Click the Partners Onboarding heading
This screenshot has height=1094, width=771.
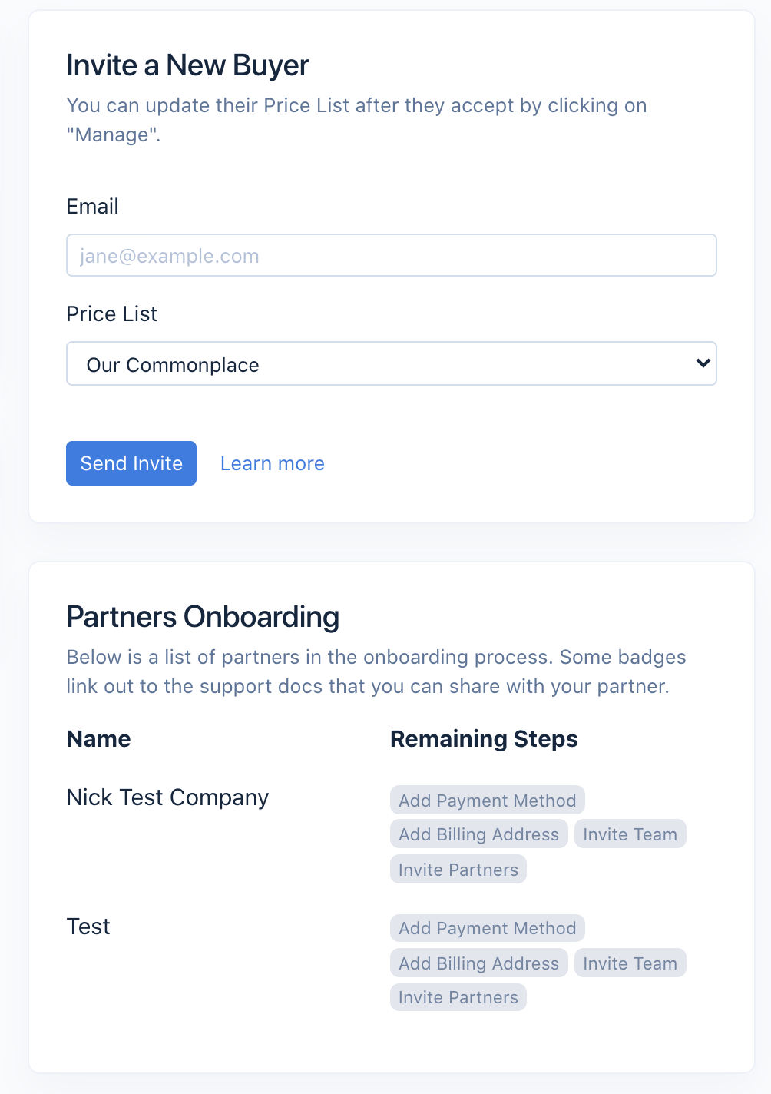[x=203, y=617]
